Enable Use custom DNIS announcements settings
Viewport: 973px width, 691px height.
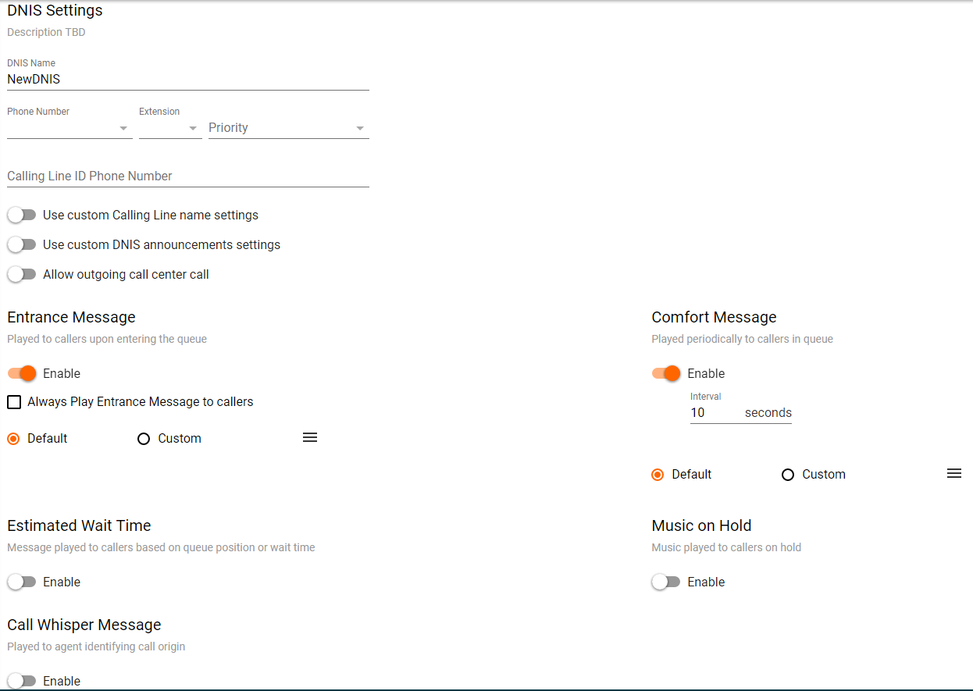pos(22,244)
